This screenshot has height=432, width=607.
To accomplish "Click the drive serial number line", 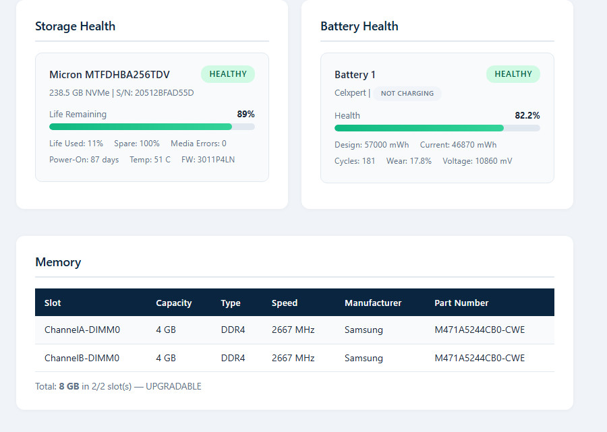I will (121, 93).
